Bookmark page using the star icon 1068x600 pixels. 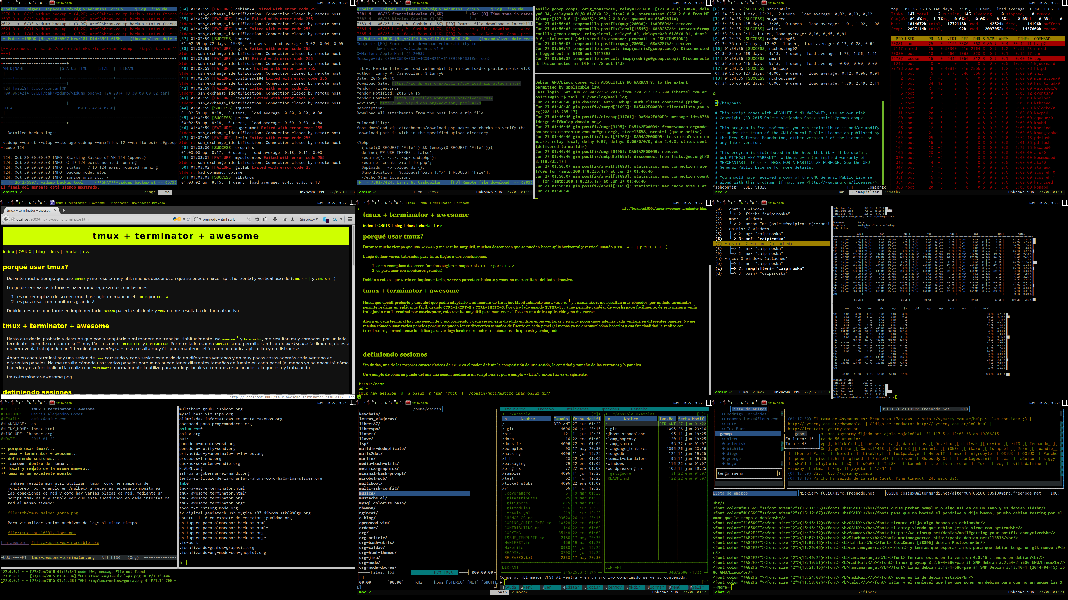[257, 219]
